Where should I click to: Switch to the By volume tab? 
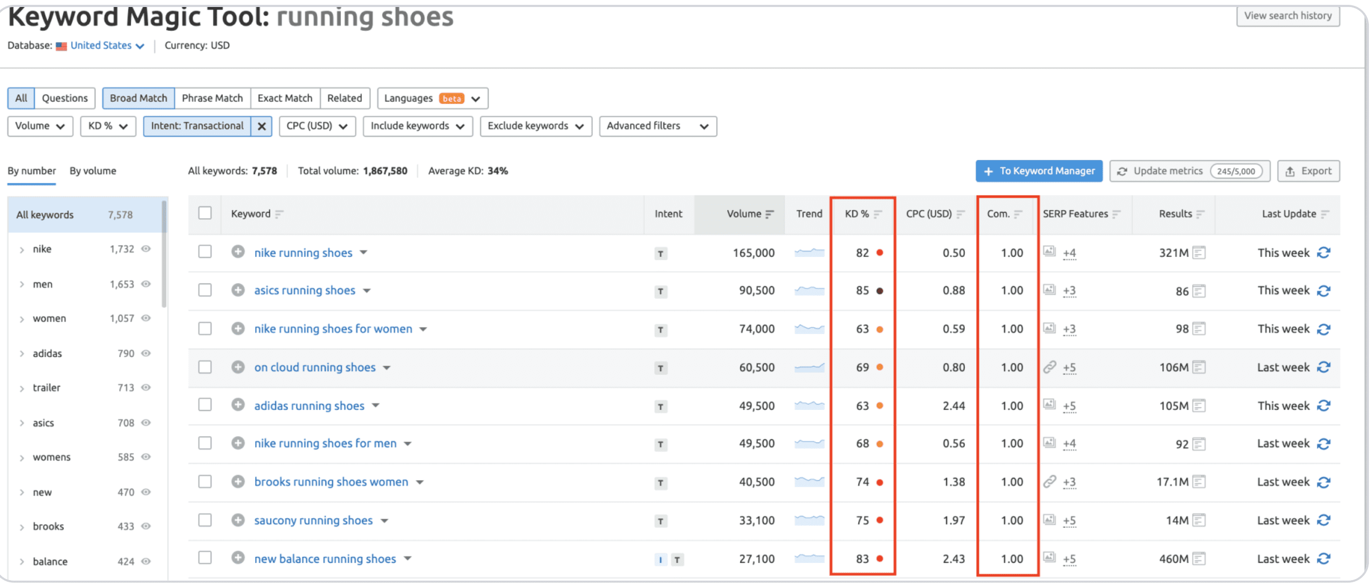tap(93, 171)
